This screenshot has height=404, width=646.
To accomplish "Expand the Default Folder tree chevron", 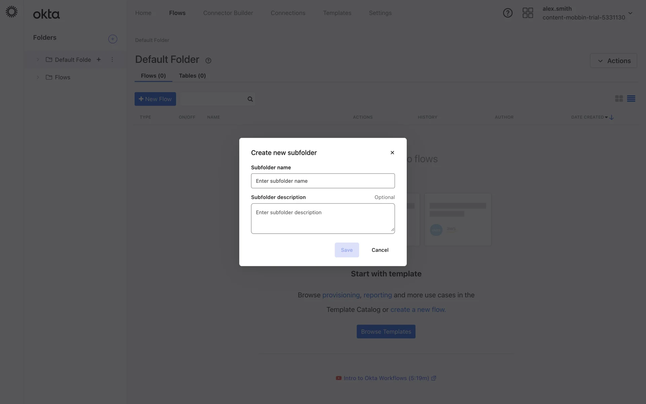I will click(x=38, y=60).
